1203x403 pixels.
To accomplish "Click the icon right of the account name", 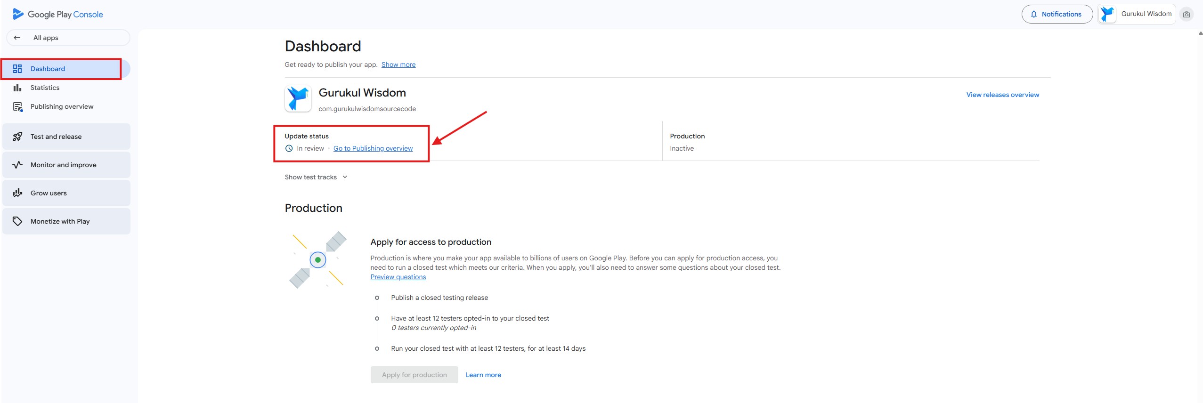I will point(1187,14).
